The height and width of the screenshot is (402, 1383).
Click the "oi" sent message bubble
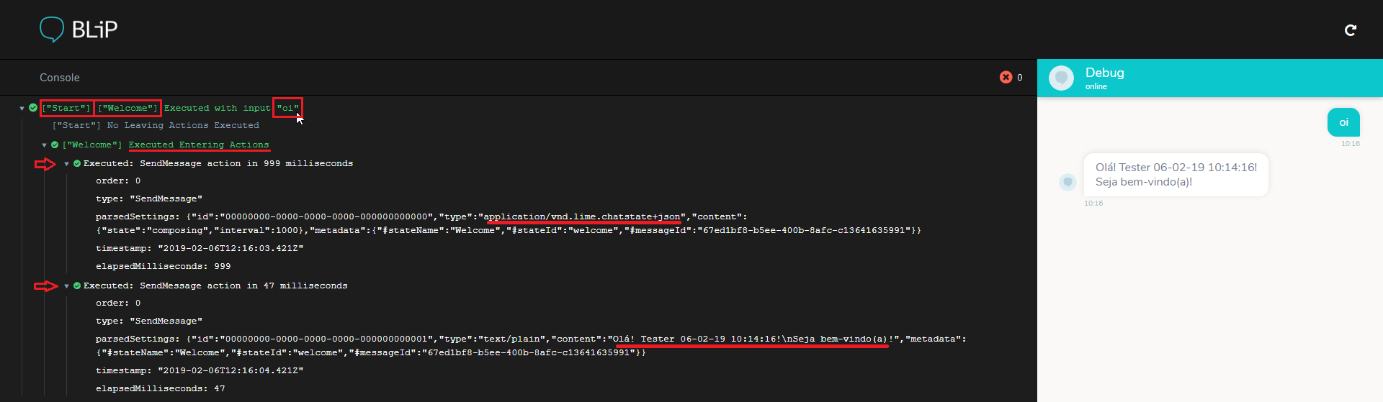tap(1343, 122)
